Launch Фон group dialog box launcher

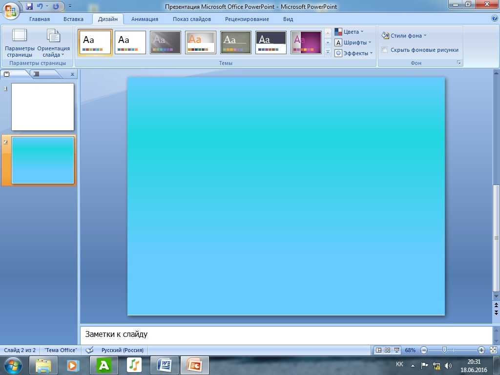(459, 62)
